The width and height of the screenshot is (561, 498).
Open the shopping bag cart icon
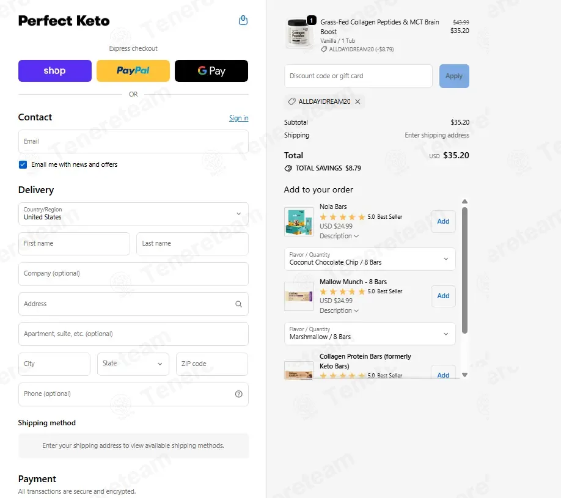tap(243, 20)
